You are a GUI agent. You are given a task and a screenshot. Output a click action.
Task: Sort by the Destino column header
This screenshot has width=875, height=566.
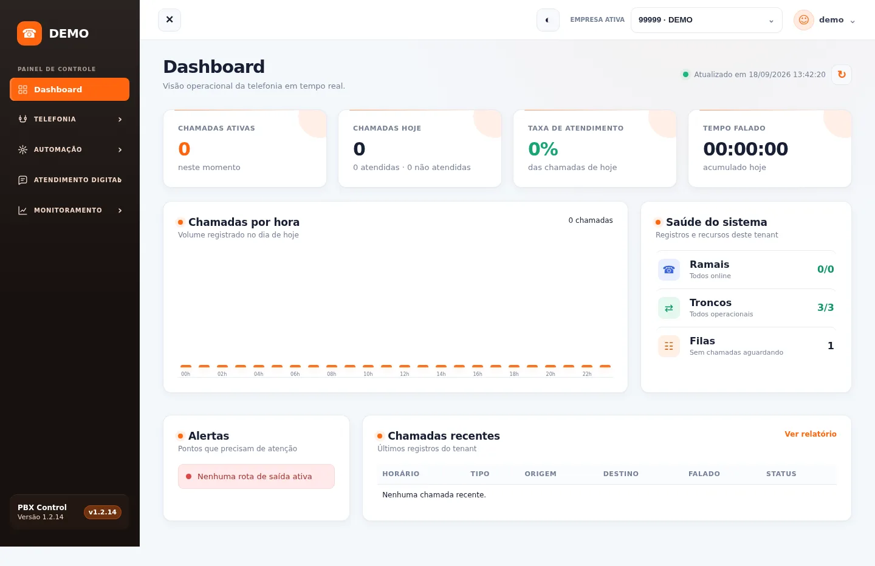(621, 474)
